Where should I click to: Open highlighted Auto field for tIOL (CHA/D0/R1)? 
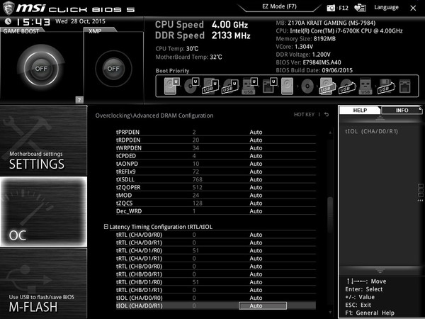coord(263,306)
